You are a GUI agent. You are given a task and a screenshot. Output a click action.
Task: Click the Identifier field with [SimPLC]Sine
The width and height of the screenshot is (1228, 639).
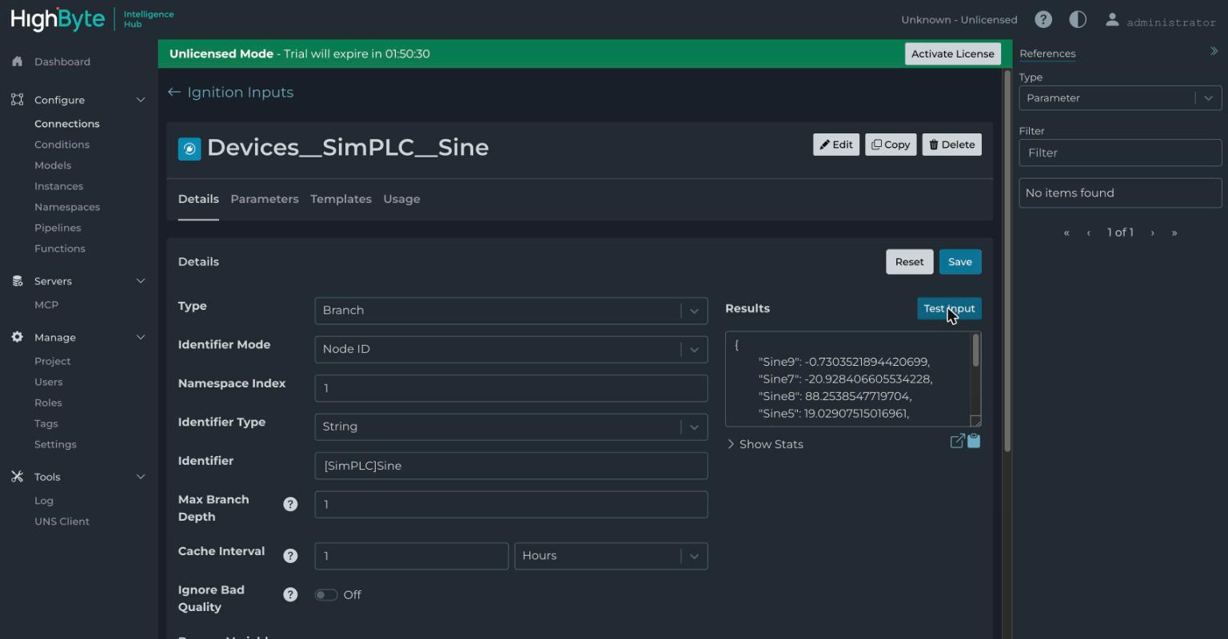(x=511, y=466)
